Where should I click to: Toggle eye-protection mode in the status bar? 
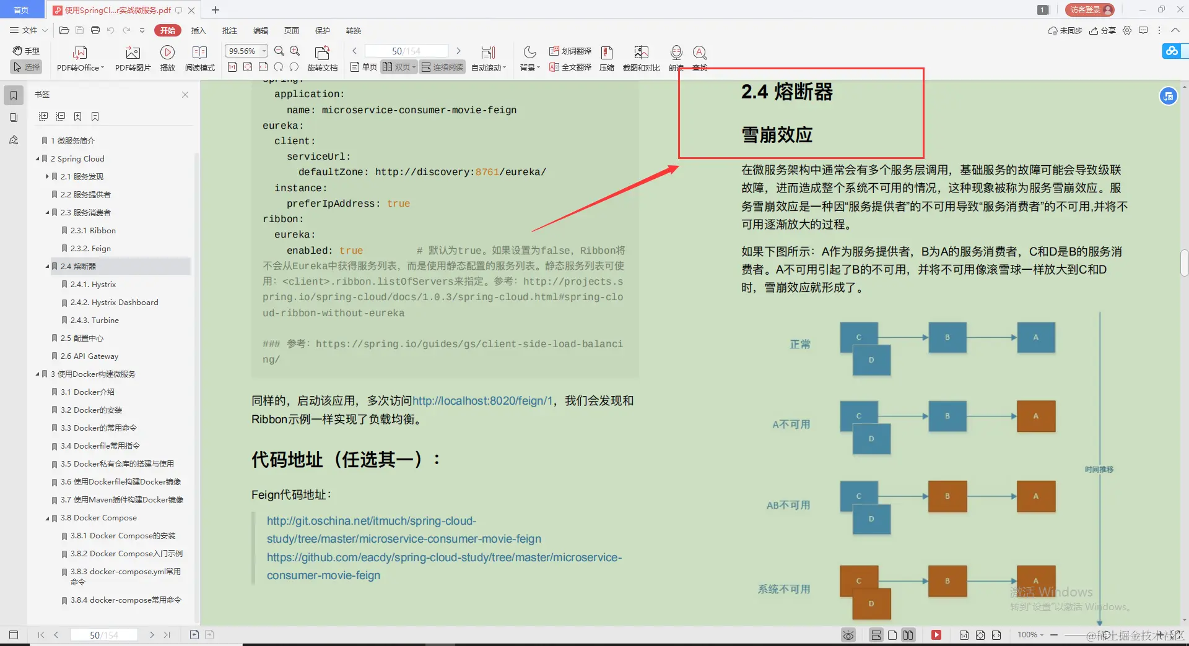(847, 635)
